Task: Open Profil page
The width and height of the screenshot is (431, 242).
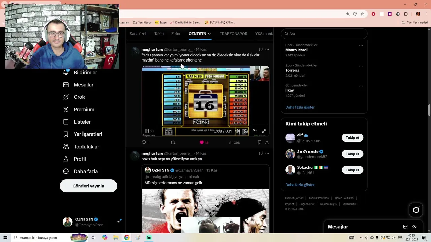Action: coord(74,159)
